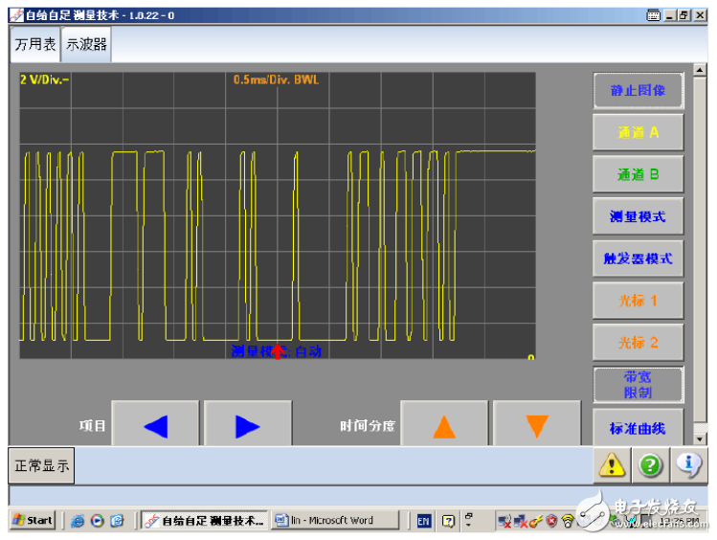This screenshot has width=717, height=540.
Task: Open the 触发器模式 trigger mode options
Action: [638, 259]
